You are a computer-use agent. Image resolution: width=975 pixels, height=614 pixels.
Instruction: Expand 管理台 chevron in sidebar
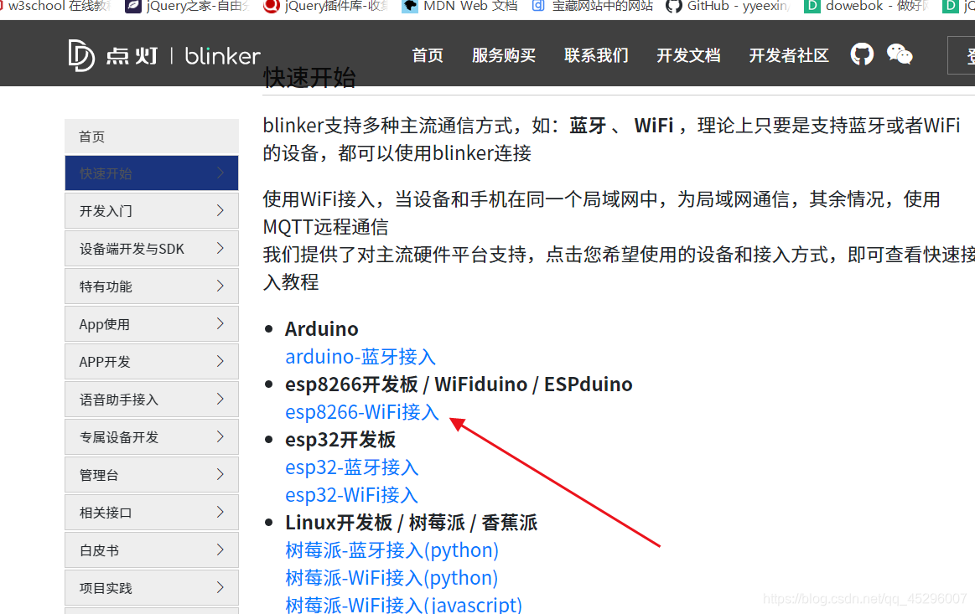(x=220, y=475)
